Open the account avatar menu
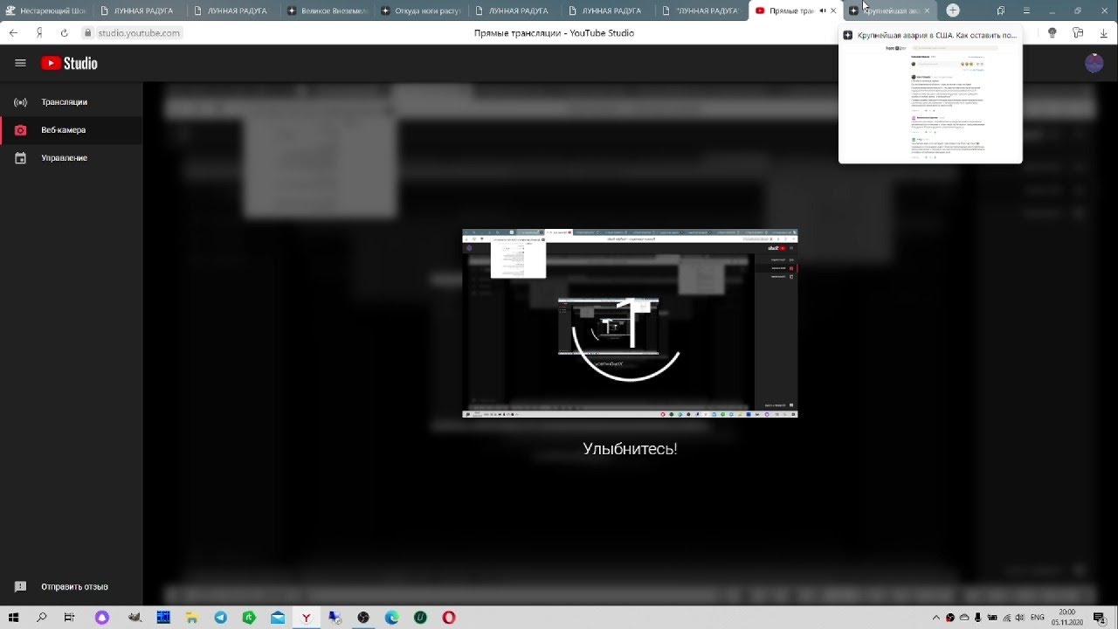Screen dimensions: 1118x629 tap(1094, 63)
